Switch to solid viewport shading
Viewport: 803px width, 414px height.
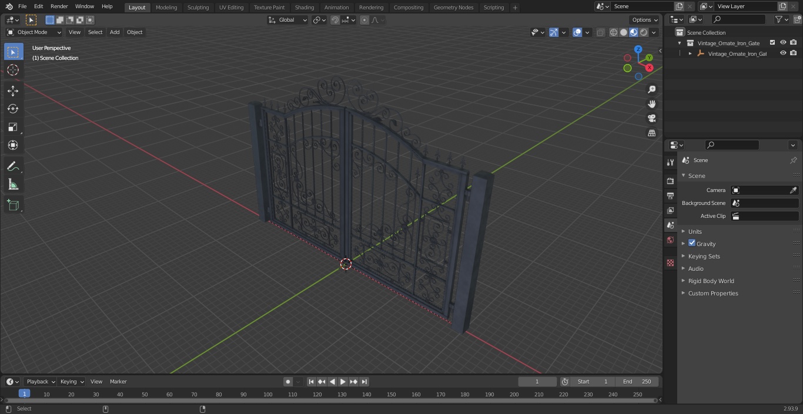click(624, 32)
